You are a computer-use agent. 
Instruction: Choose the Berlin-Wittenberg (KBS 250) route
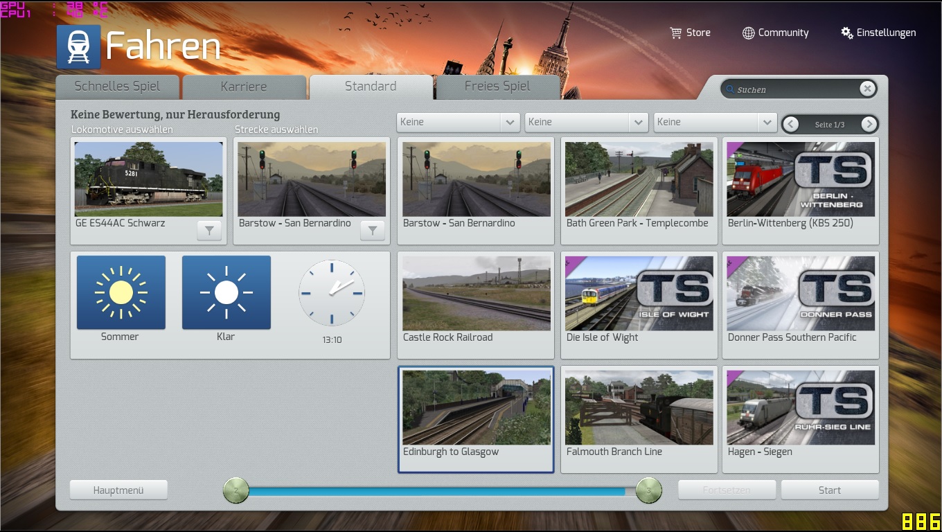click(x=801, y=190)
